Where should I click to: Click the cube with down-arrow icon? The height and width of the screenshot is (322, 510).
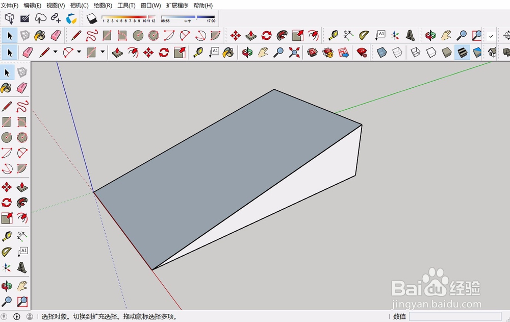tap(9, 18)
